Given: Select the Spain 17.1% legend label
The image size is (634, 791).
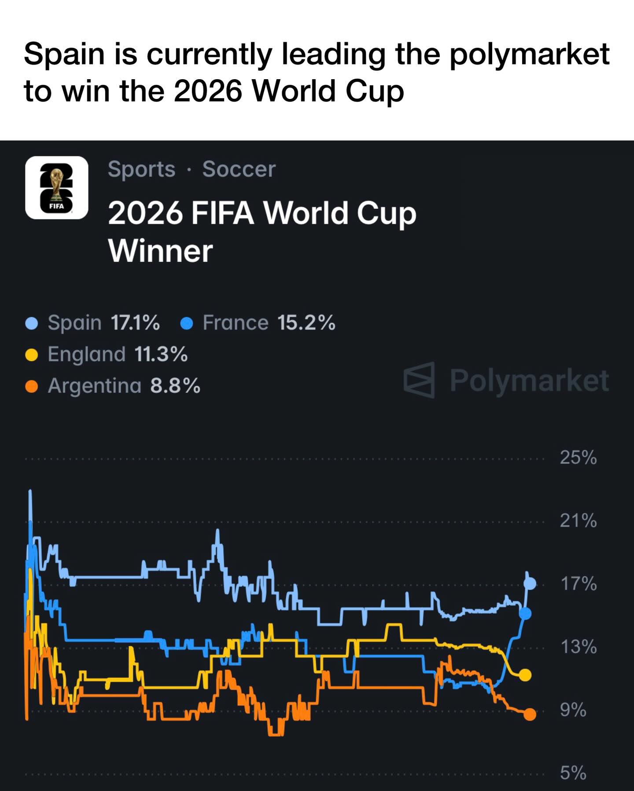Looking at the screenshot, I should pyautogui.click(x=103, y=323).
